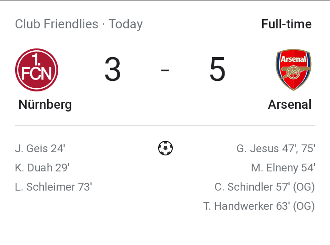Click the 1. FCN Nürnberg club crest

click(37, 70)
